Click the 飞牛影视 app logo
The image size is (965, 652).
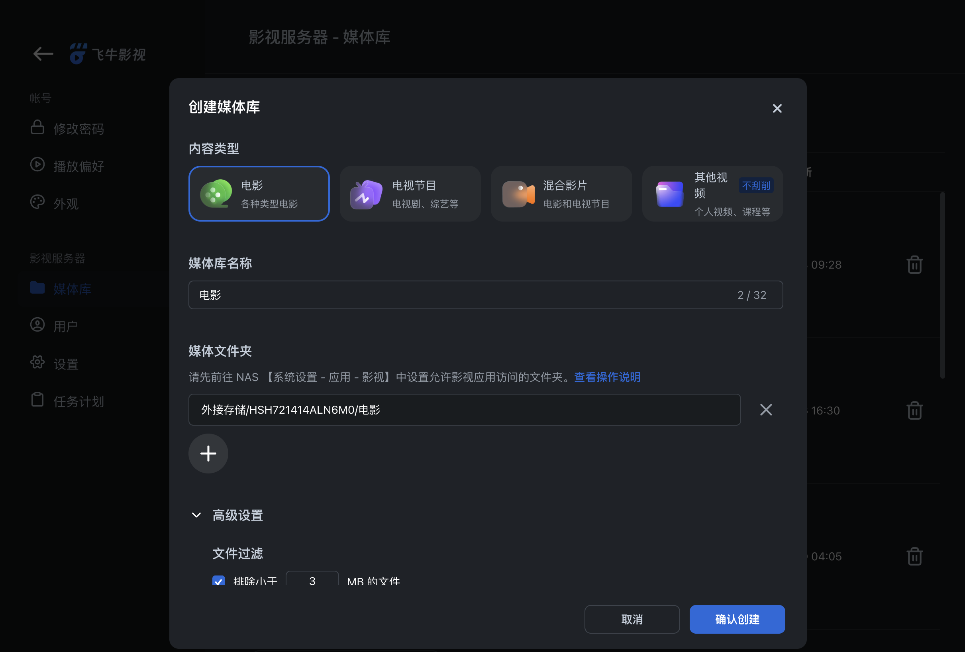79,53
